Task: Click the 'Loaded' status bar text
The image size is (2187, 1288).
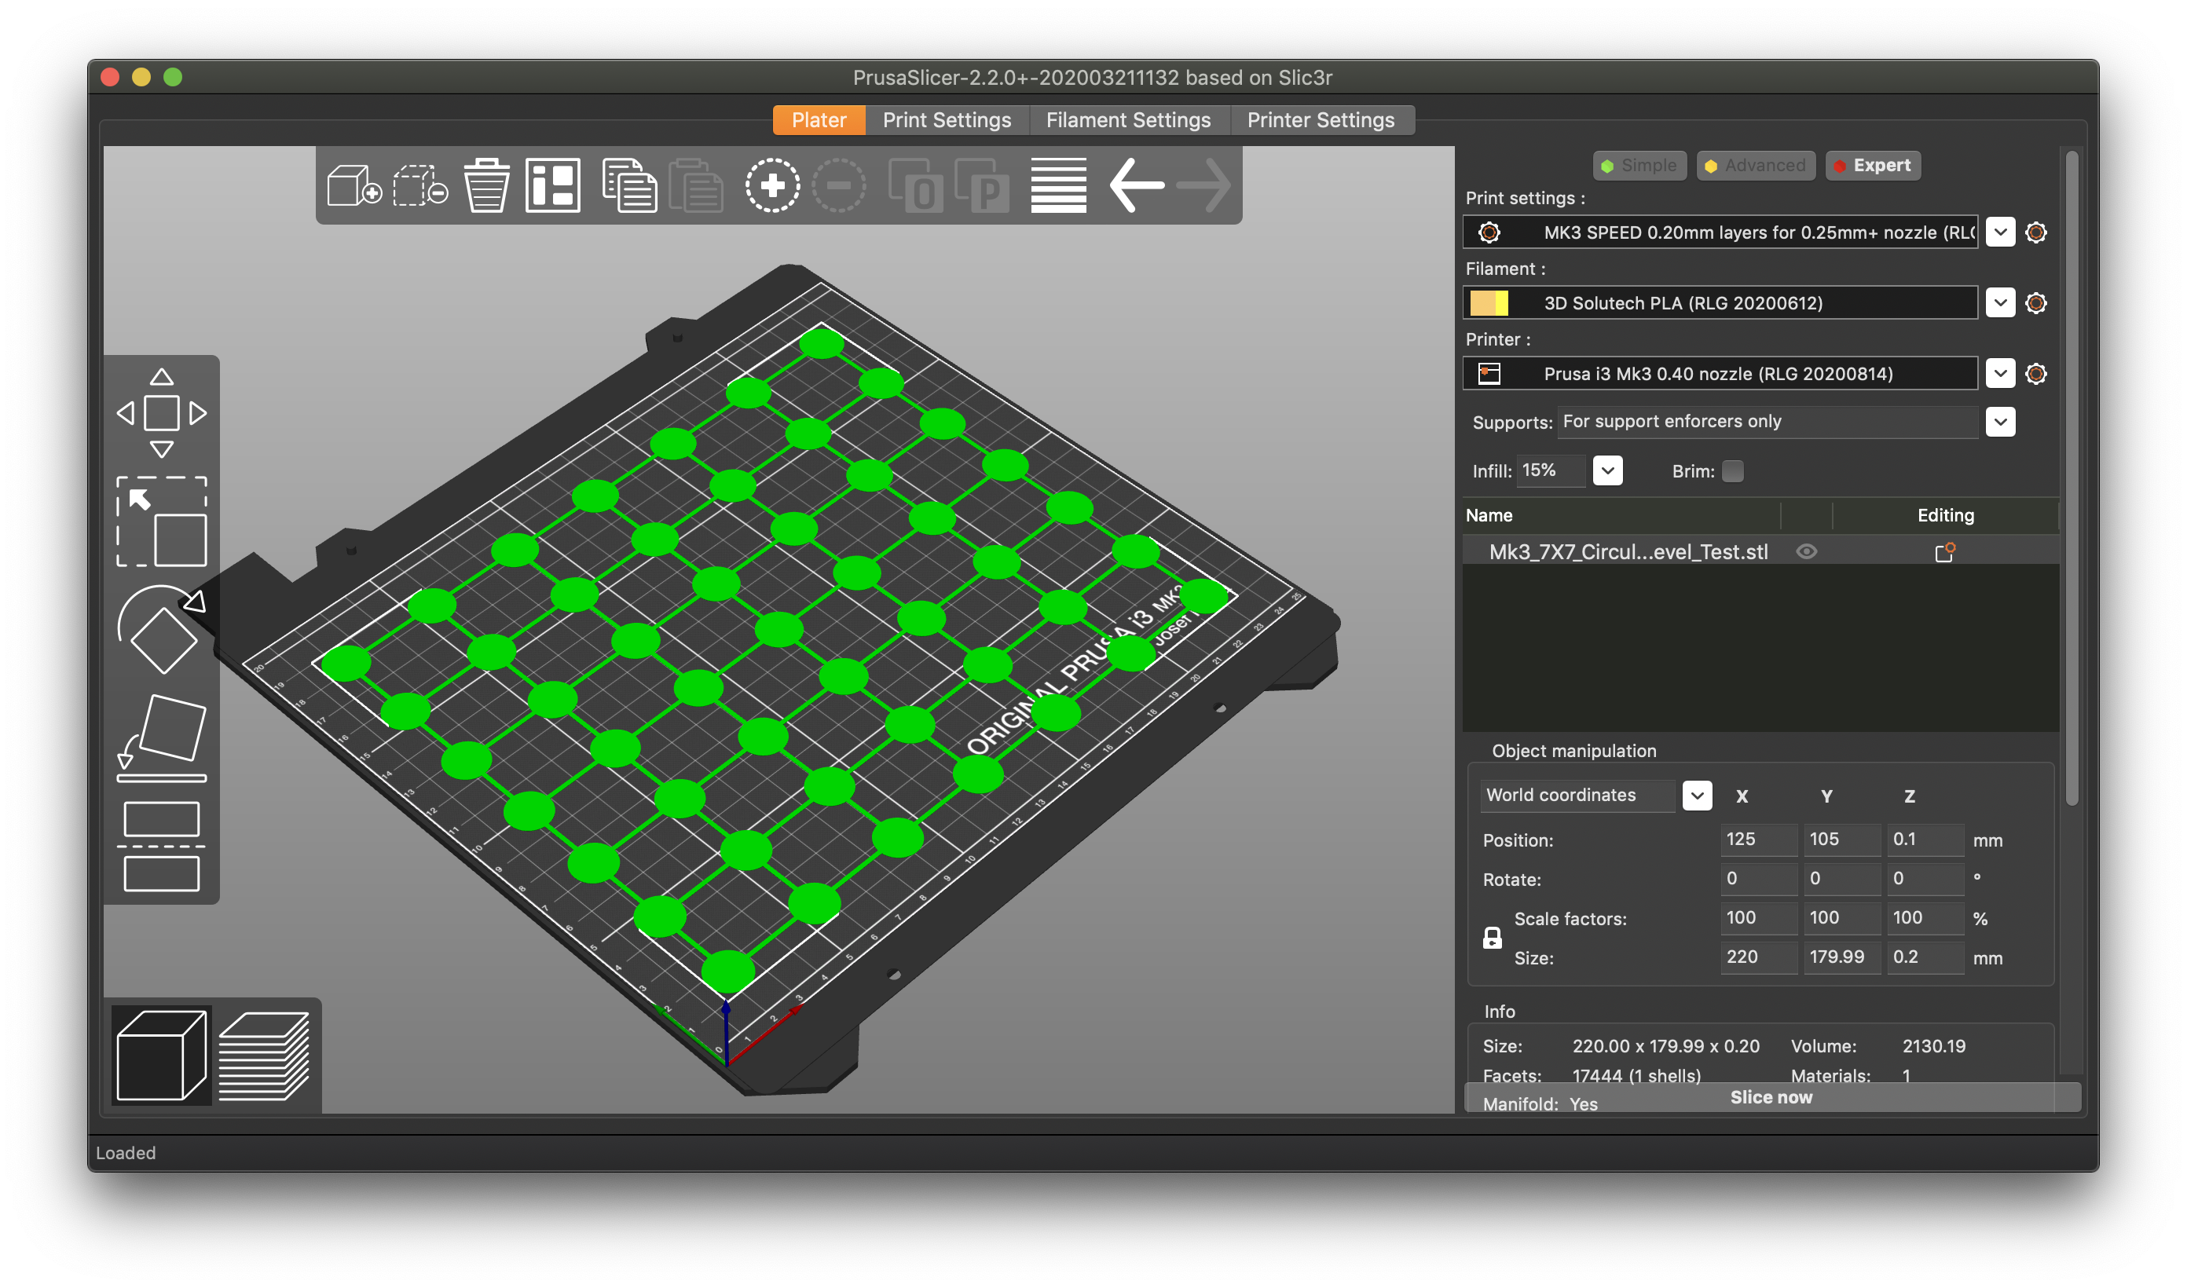Action: (x=126, y=1153)
